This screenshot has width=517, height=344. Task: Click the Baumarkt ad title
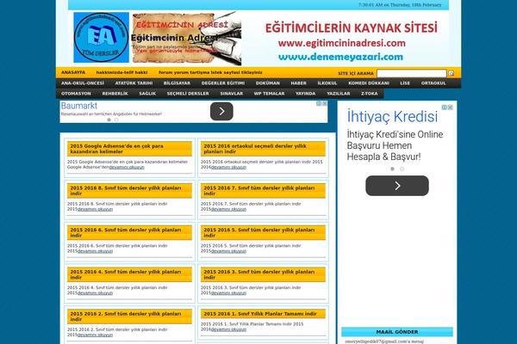click(79, 106)
